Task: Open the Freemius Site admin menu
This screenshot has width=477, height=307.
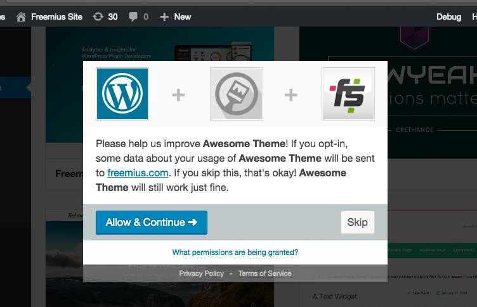Action: (56, 17)
